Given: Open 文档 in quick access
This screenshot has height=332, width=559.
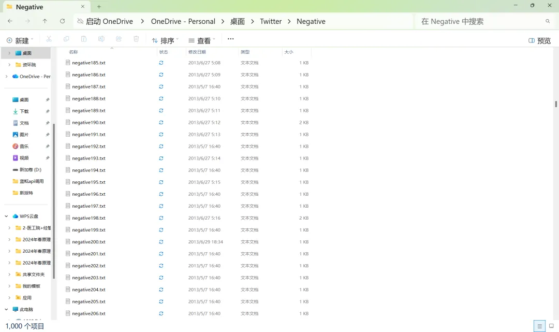Looking at the screenshot, I should tap(24, 123).
